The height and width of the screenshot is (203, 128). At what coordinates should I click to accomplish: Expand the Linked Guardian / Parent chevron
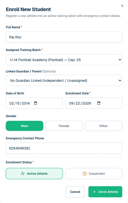click(x=120, y=81)
